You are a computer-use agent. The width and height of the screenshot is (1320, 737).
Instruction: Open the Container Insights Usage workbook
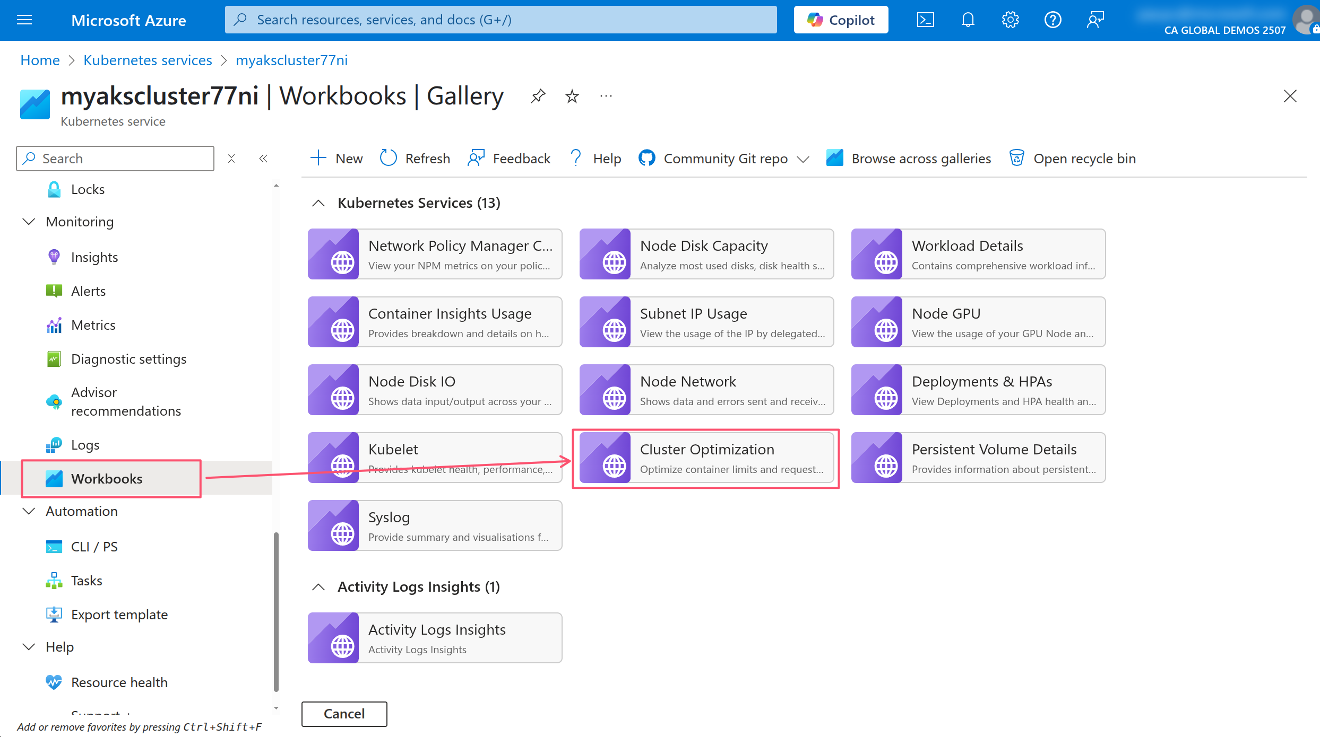435,322
